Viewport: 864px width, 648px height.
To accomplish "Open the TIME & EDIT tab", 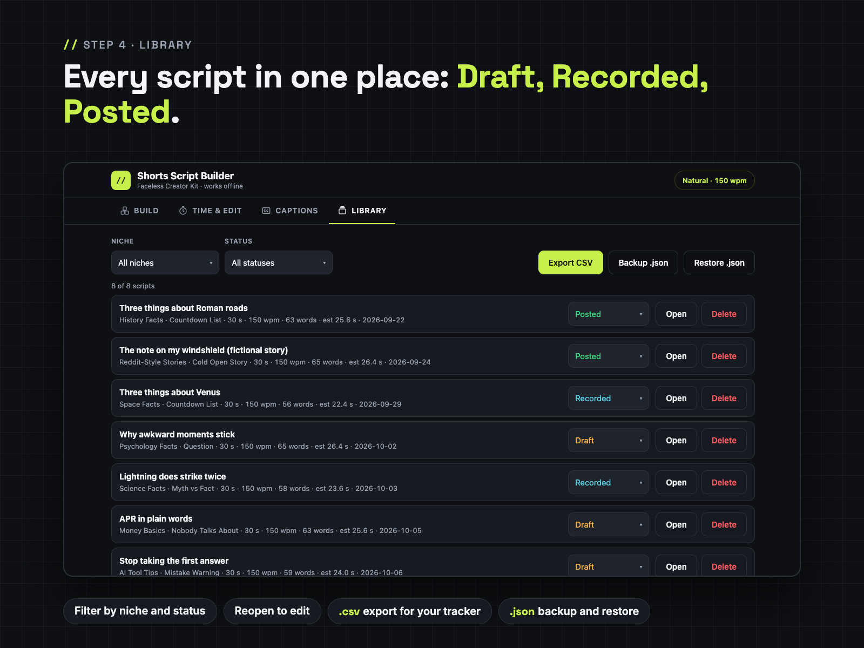I will pos(210,211).
